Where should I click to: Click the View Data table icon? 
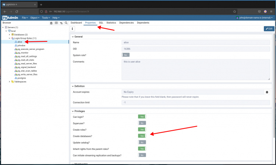pyautogui.click(x=56, y=23)
